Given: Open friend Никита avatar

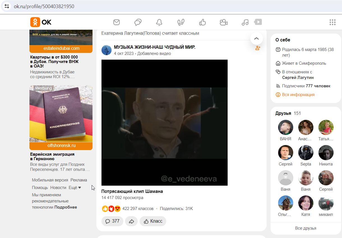Looking at the screenshot, I should [x=326, y=153].
